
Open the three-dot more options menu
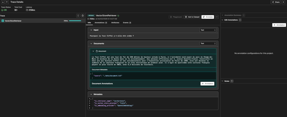(217, 17)
